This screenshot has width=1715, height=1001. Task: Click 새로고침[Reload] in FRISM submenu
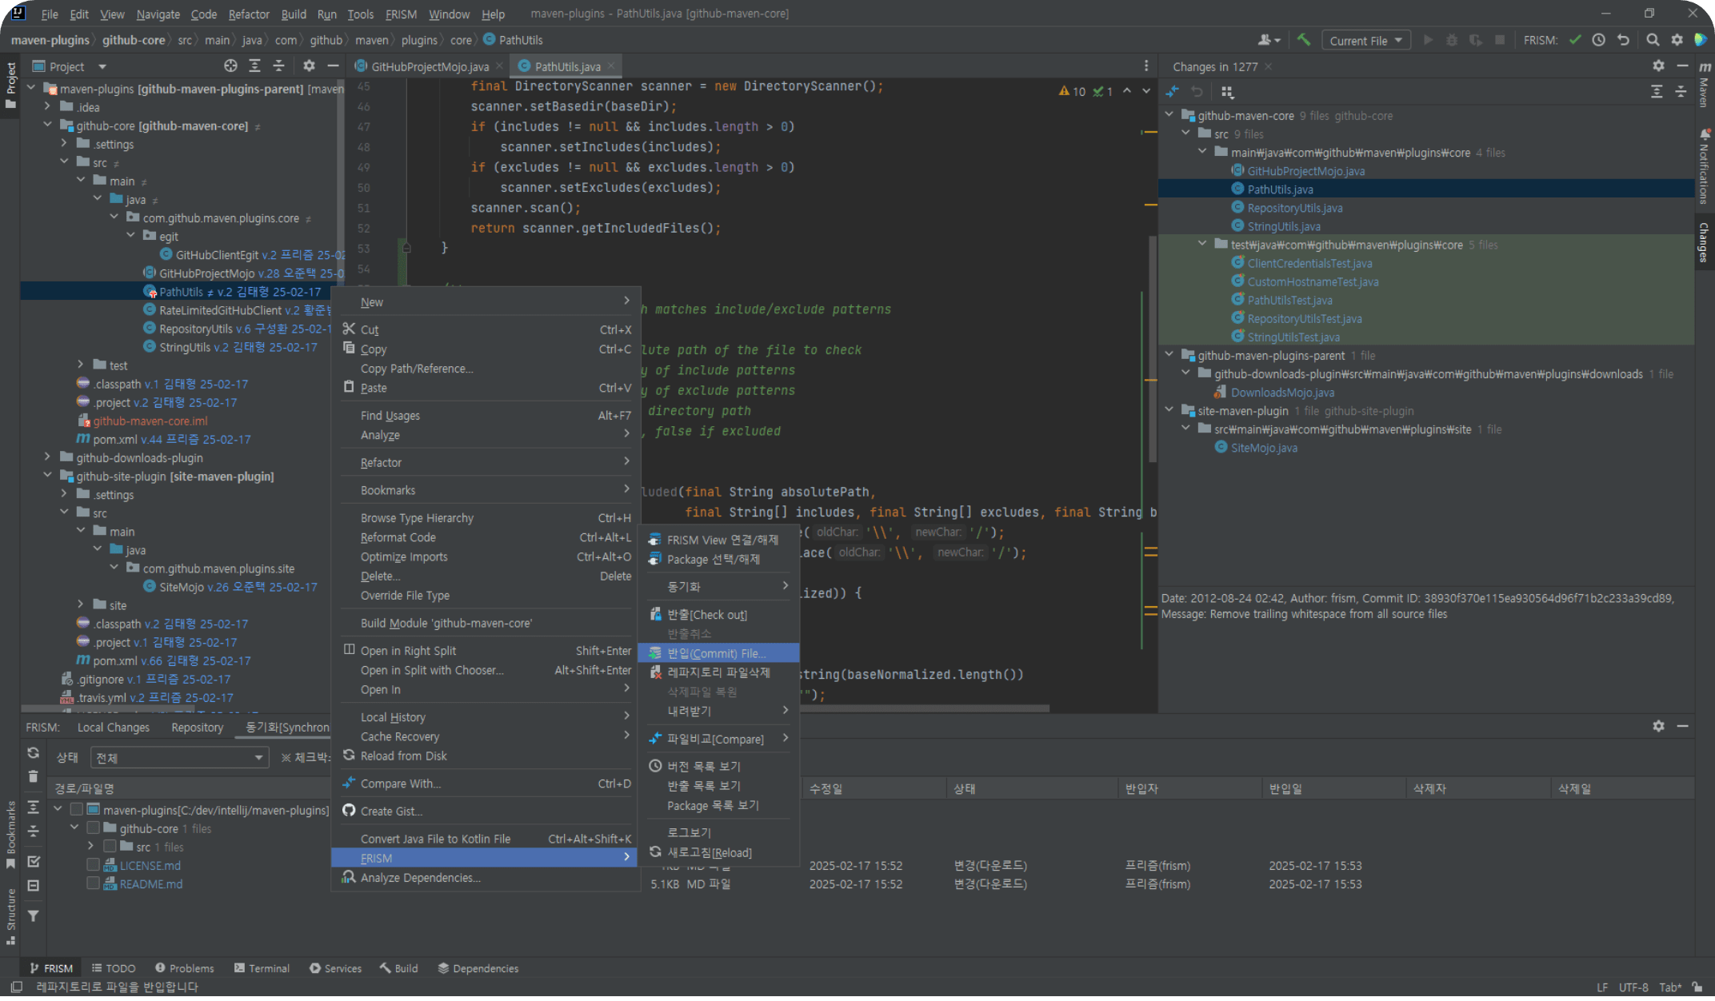click(x=719, y=851)
